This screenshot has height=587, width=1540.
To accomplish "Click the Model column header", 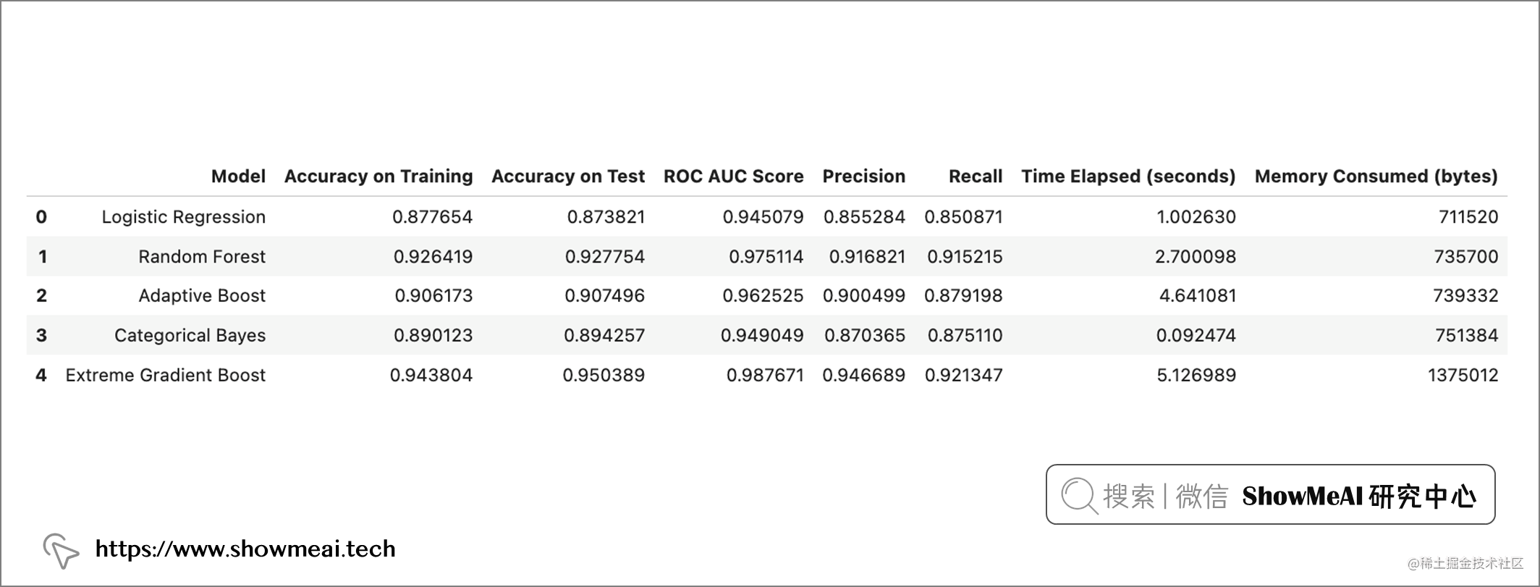I will click(x=238, y=177).
